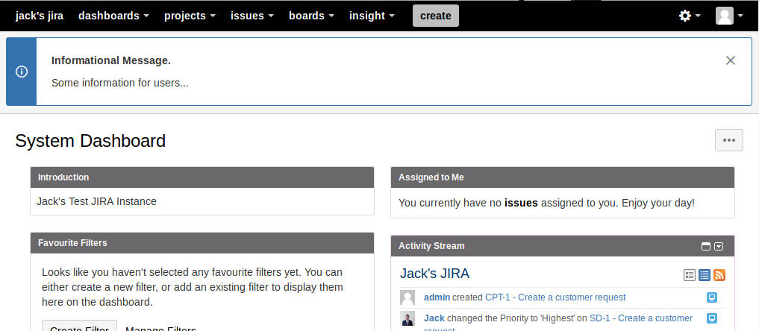
Task: Dismiss the Informational Message banner
Action: coord(731,60)
